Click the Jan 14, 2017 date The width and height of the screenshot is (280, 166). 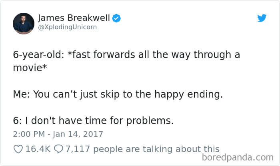click(78, 134)
